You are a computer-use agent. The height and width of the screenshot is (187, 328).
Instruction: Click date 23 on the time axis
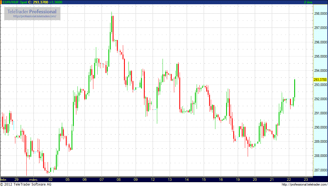(306, 180)
